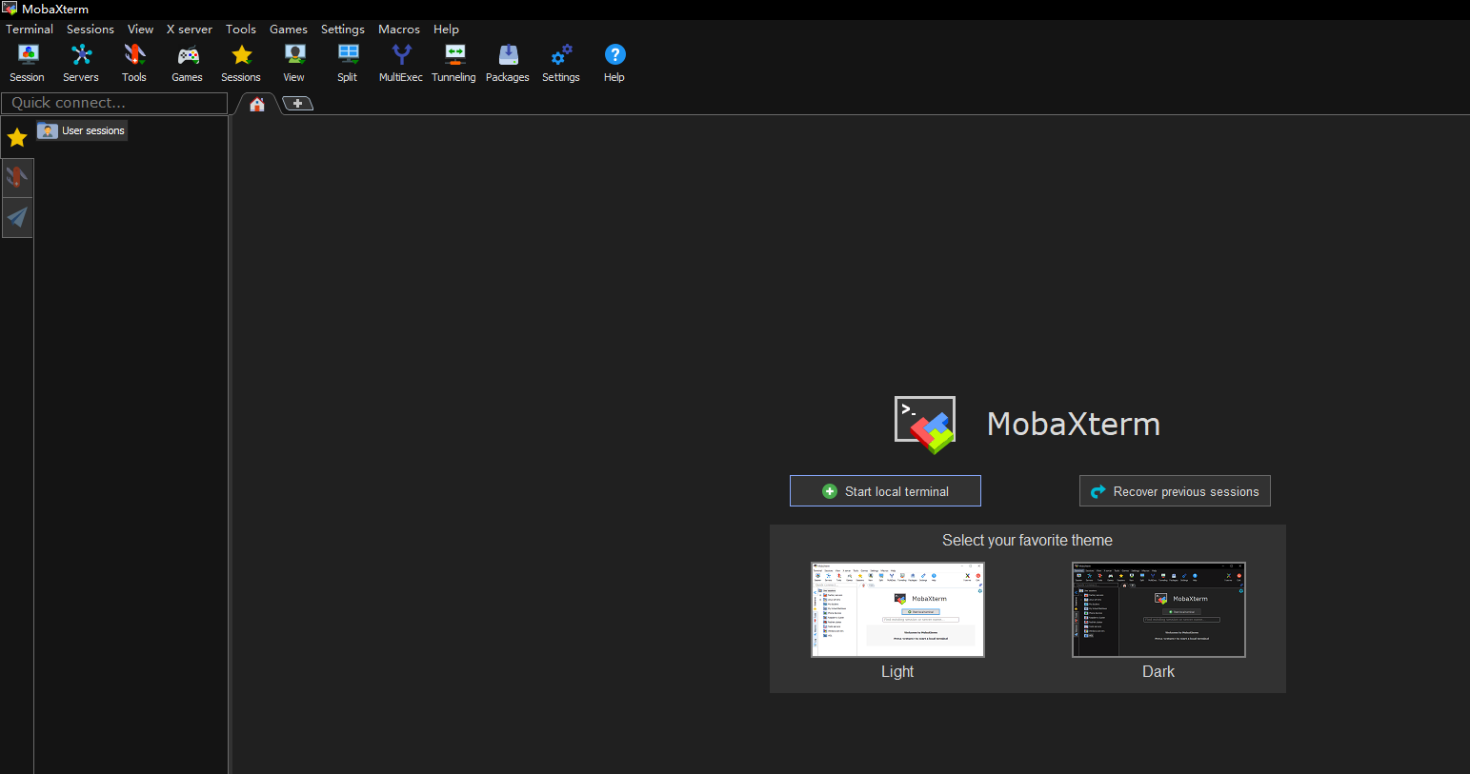
Task: Open the Tools menu
Action: [x=241, y=30]
